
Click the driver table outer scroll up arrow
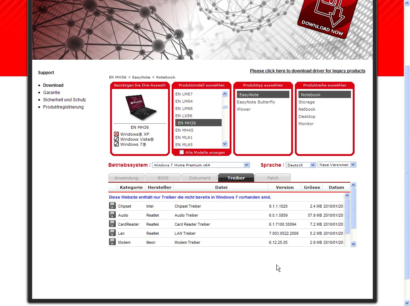[x=353, y=185]
